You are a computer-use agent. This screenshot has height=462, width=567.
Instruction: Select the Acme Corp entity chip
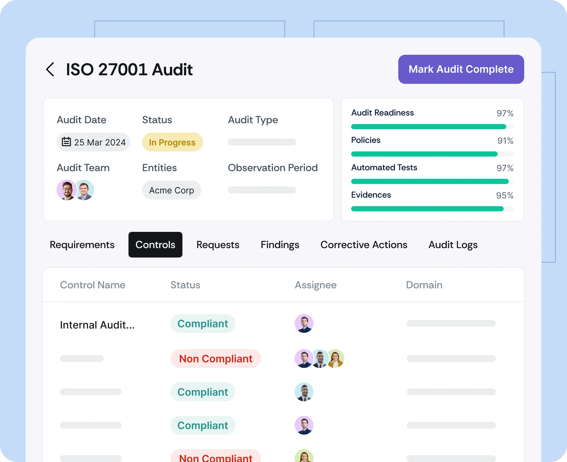click(x=172, y=190)
